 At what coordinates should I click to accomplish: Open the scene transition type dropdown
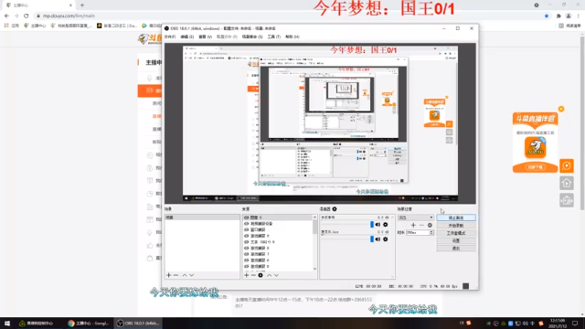click(x=415, y=218)
